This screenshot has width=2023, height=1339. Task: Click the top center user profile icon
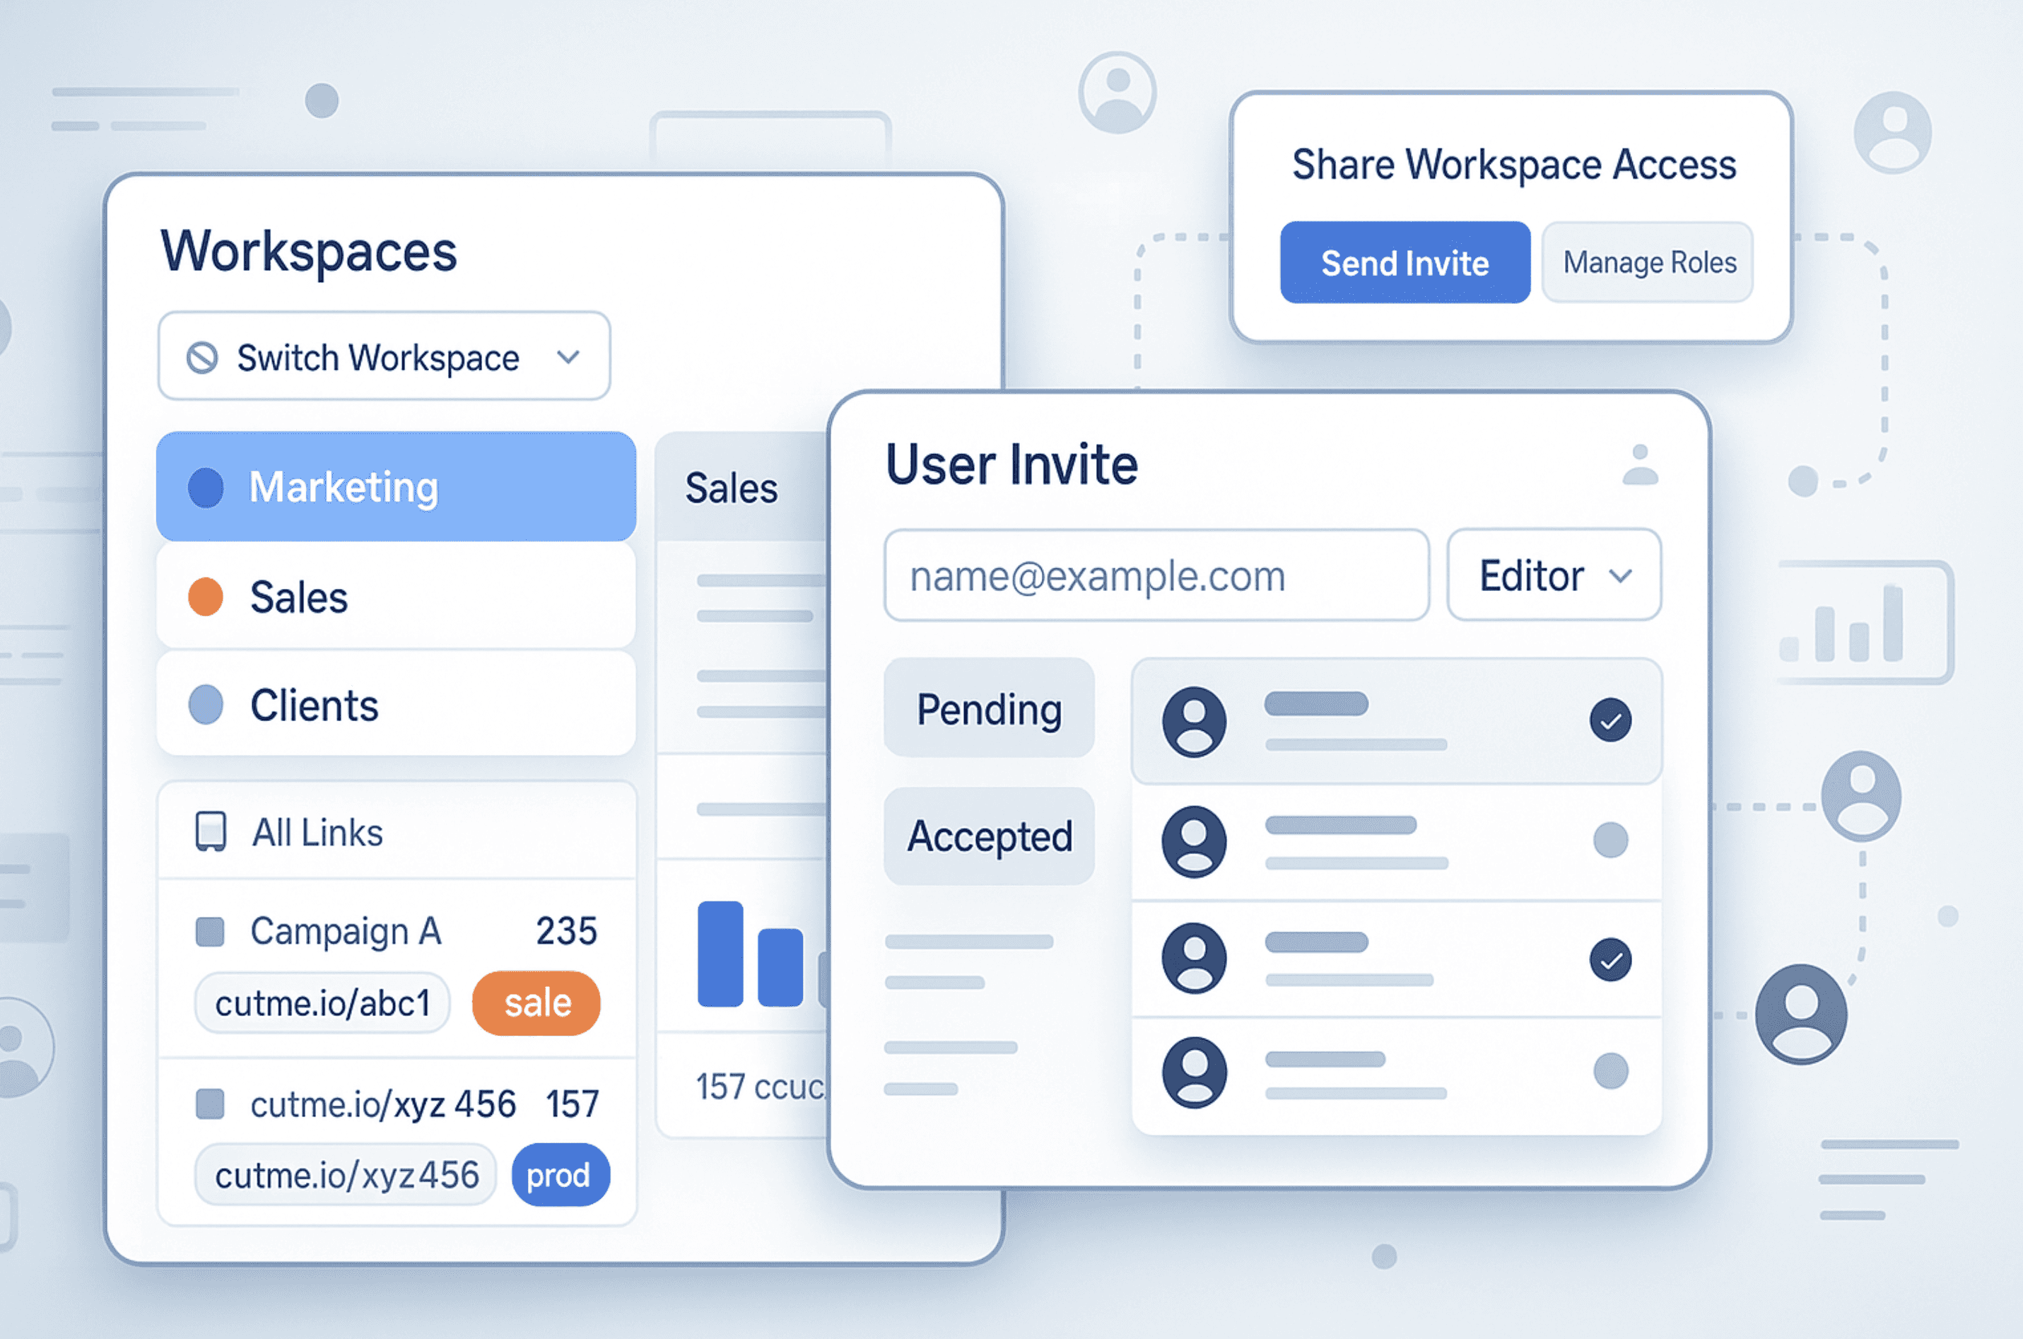click(x=1117, y=92)
